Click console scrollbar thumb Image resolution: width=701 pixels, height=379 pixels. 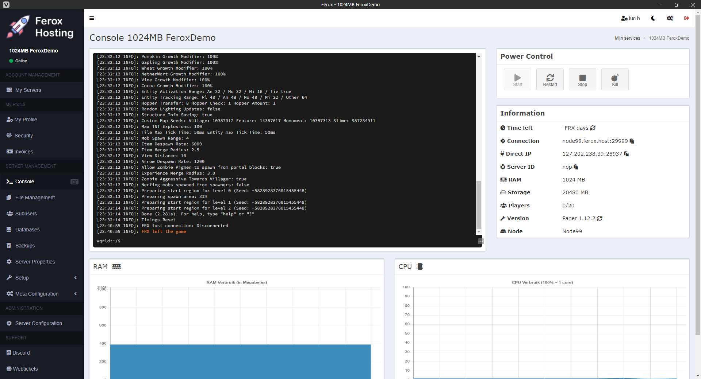(x=479, y=204)
